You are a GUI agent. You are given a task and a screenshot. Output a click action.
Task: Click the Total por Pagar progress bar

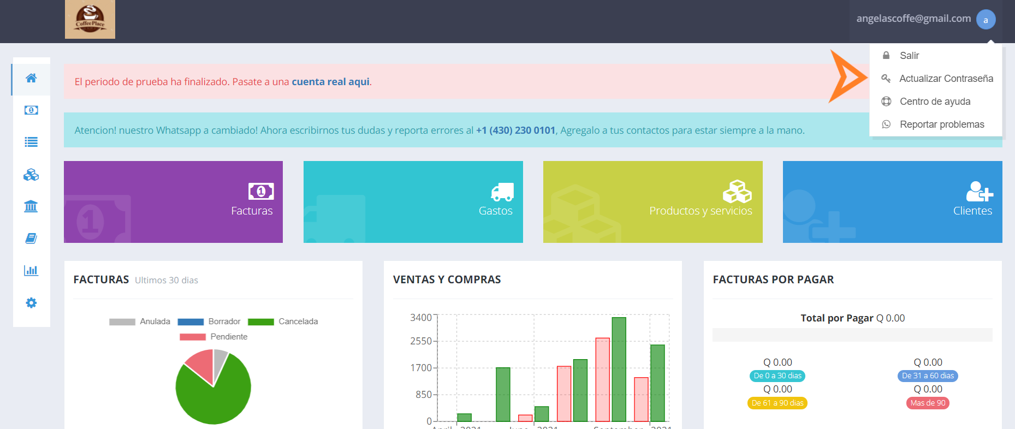point(852,335)
